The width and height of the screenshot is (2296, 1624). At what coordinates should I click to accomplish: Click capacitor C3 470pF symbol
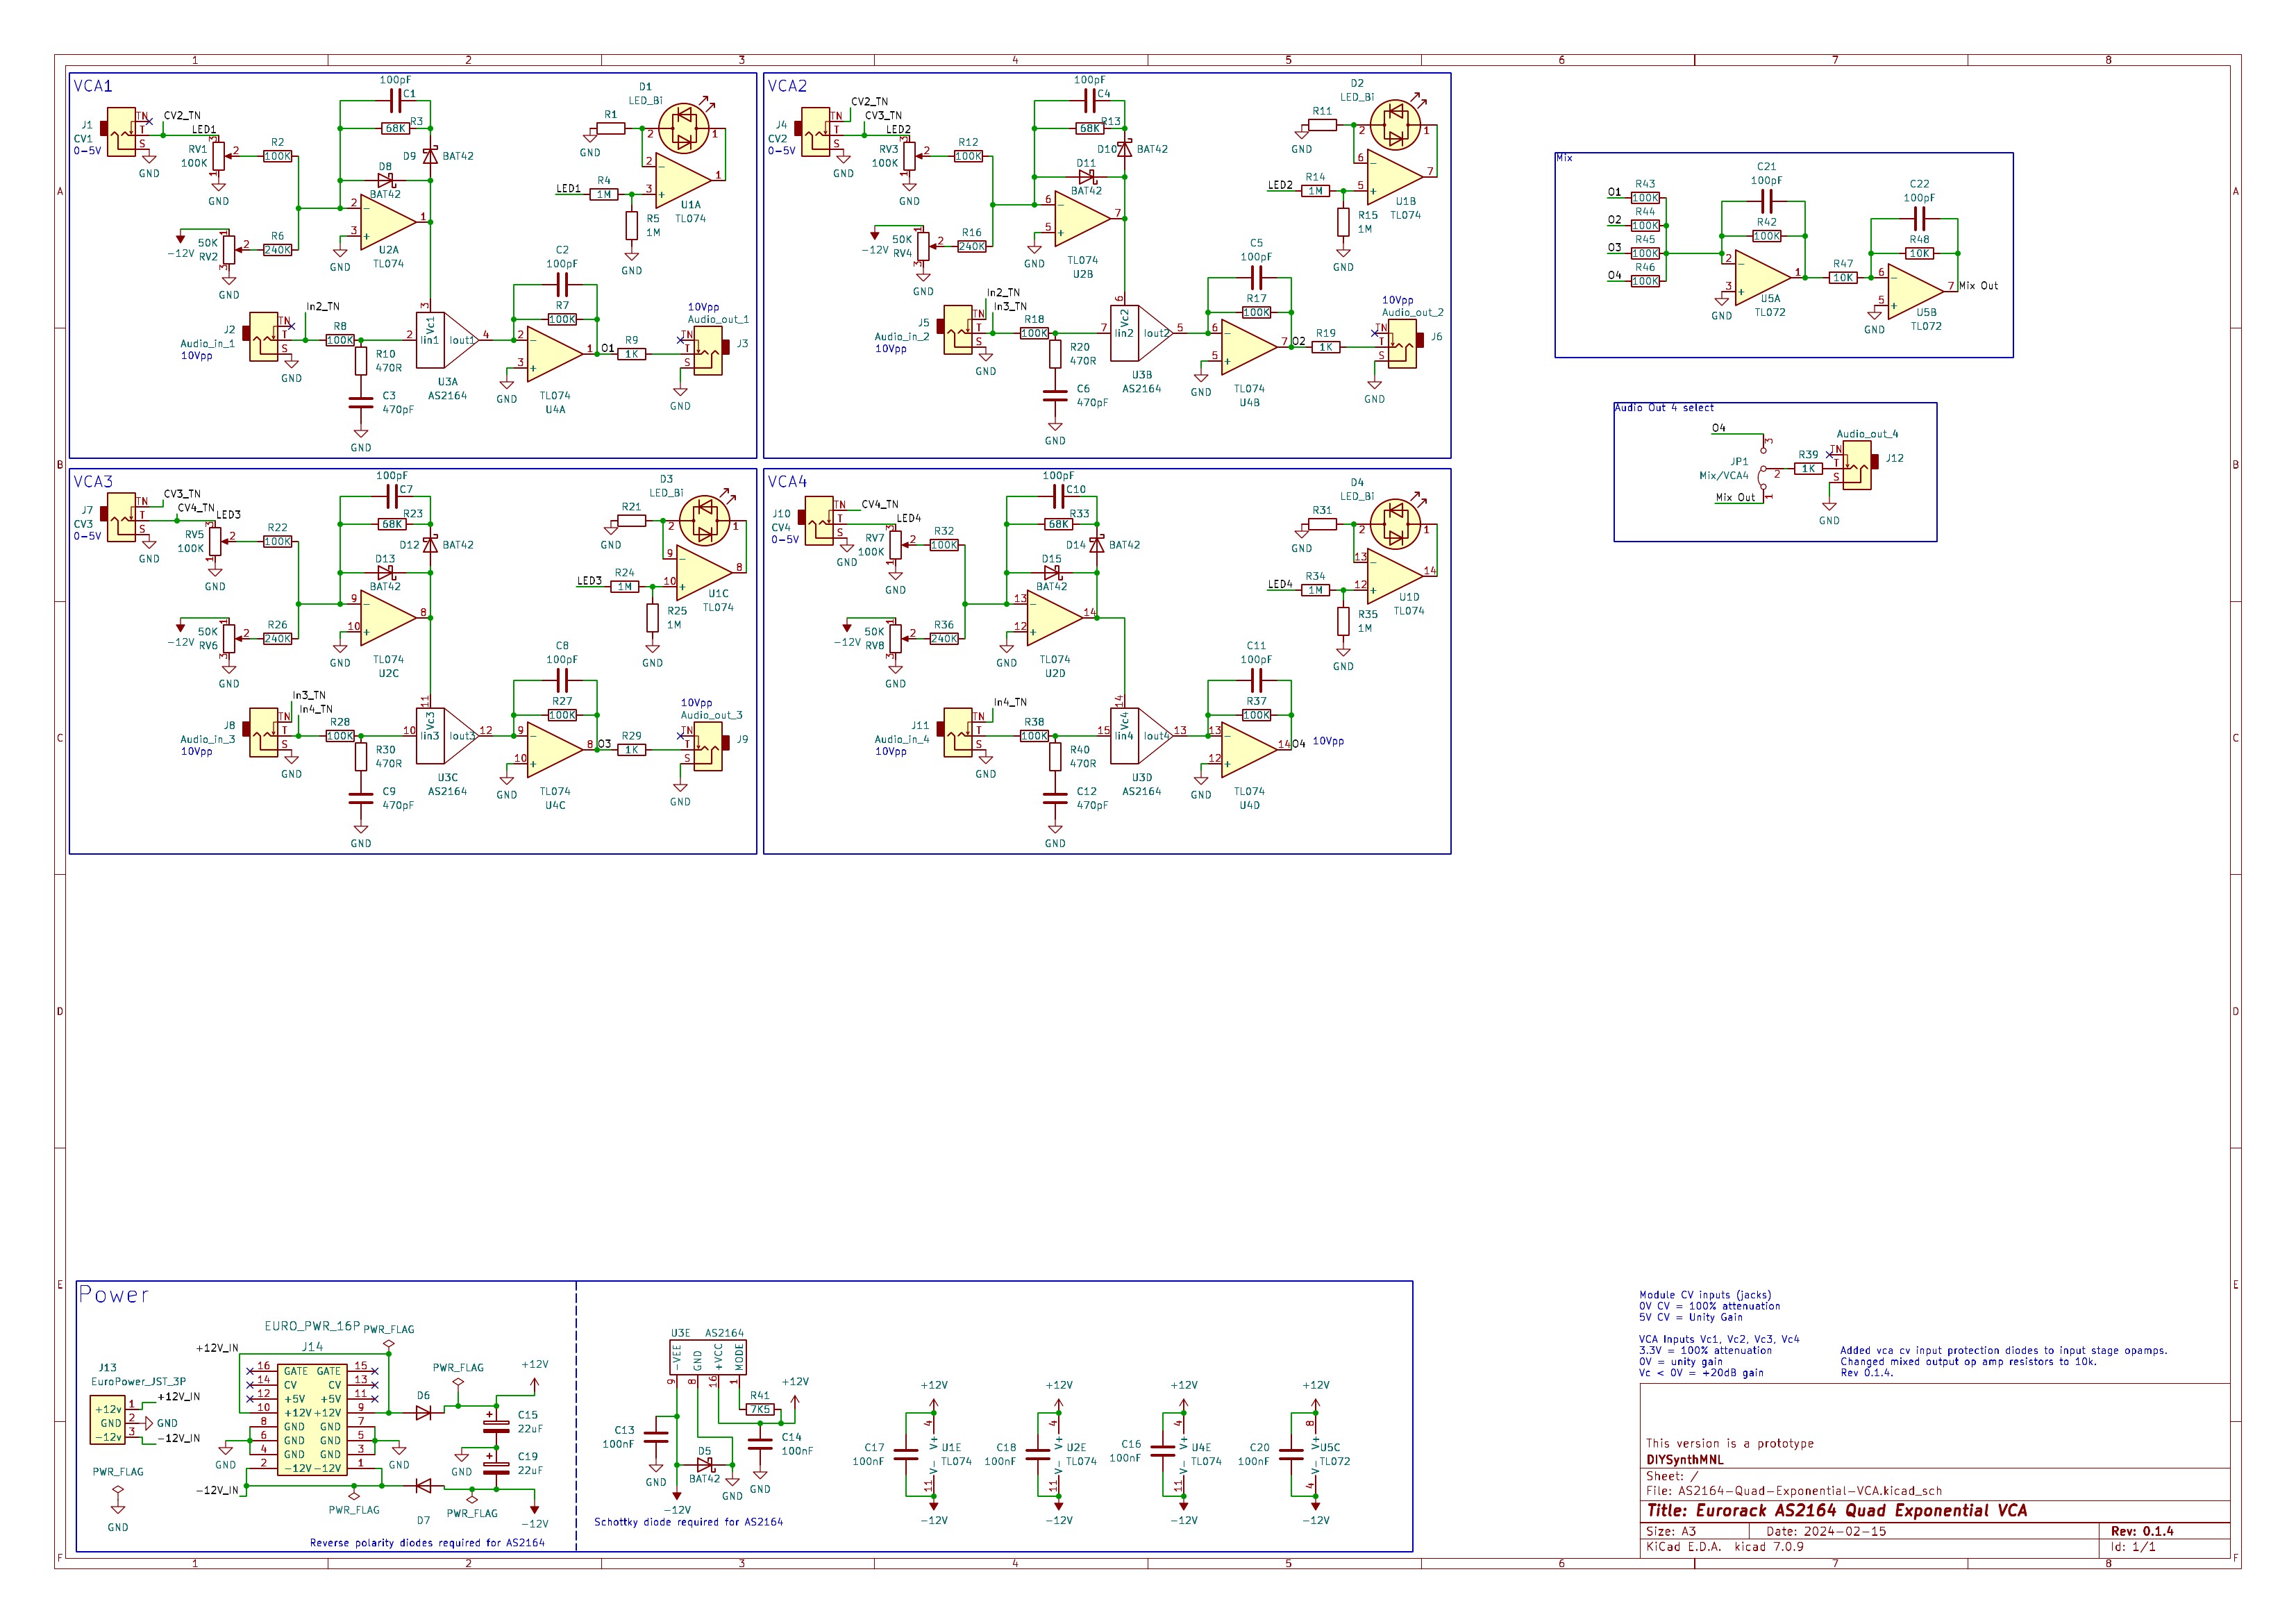point(361,403)
